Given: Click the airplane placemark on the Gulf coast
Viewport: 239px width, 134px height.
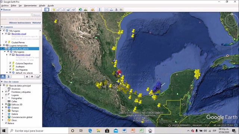Looking at the screenshot, I should pos(114,60).
